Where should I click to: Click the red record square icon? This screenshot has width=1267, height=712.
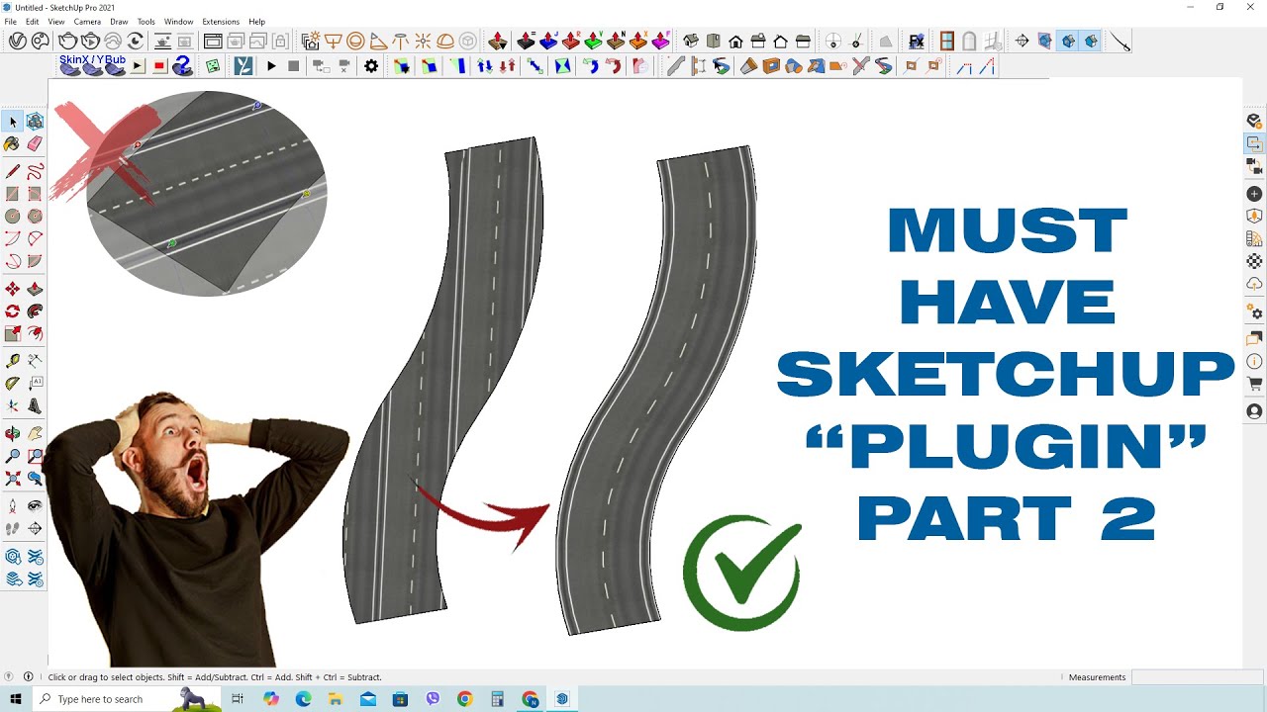[x=159, y=66]
